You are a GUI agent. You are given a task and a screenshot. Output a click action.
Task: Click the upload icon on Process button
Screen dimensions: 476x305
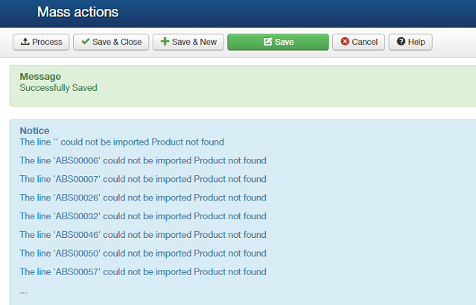pos(25,42)
